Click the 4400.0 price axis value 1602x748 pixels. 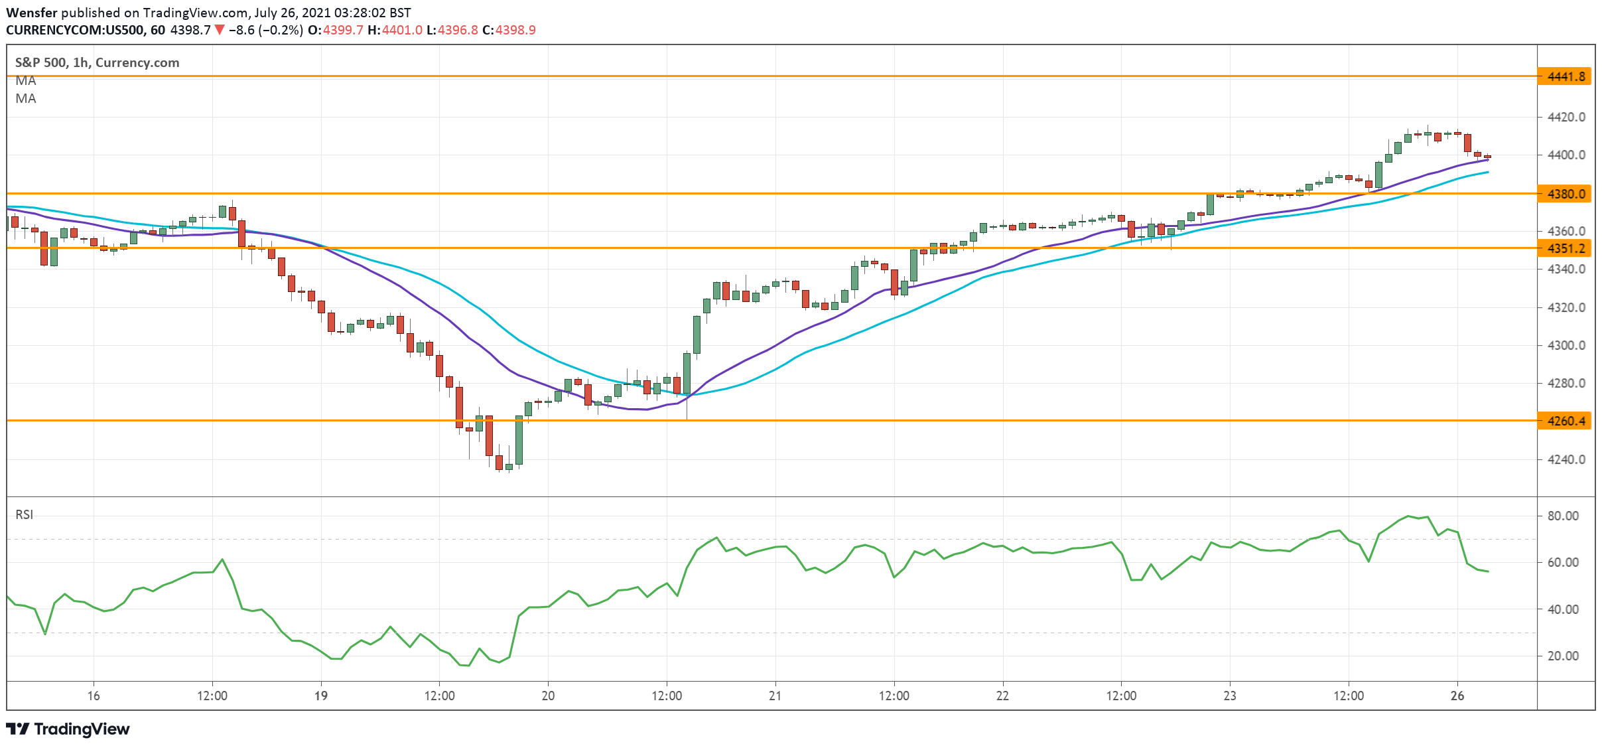coord(1566,155)
